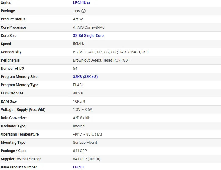Click the help icon next to Tray
This screenshot has height=170, width=221.
click(84, 11)
